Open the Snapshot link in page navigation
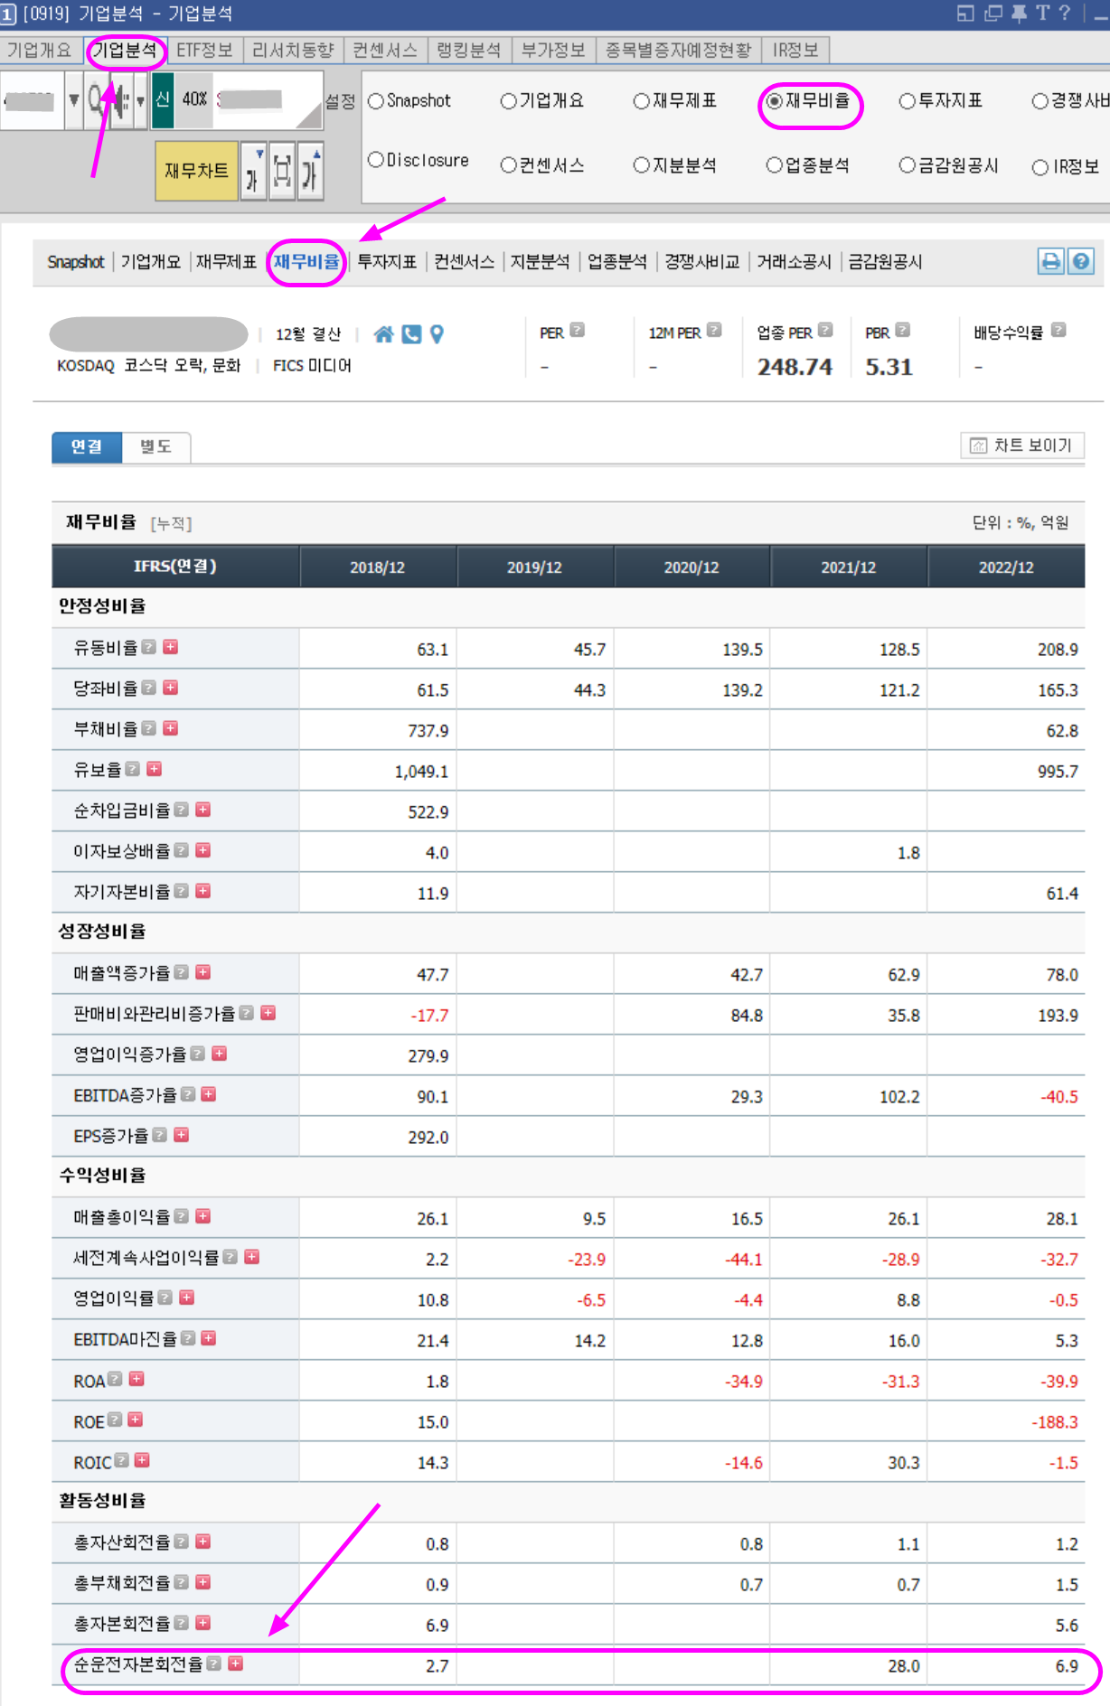 (76, 262)
